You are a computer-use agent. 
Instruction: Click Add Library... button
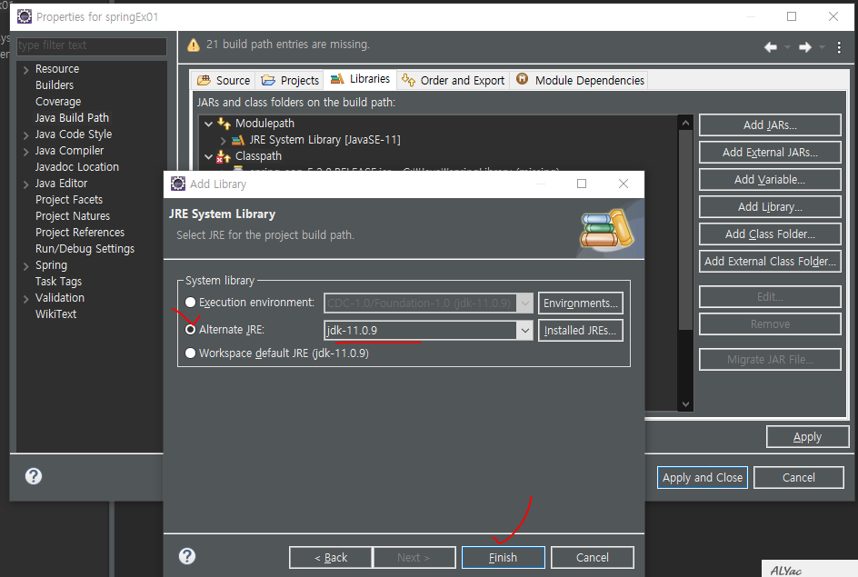pyautogui.click(x=770, y=207)
